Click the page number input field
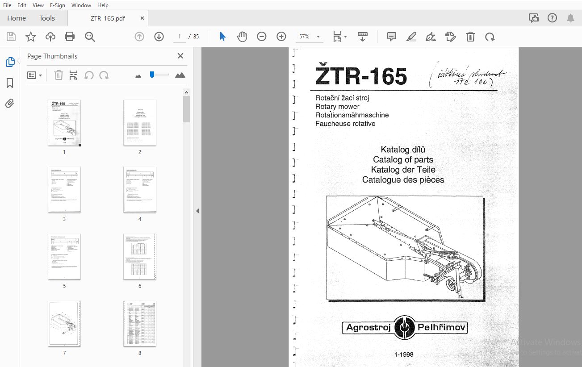 pyautogui.click(x=180, y=37)
